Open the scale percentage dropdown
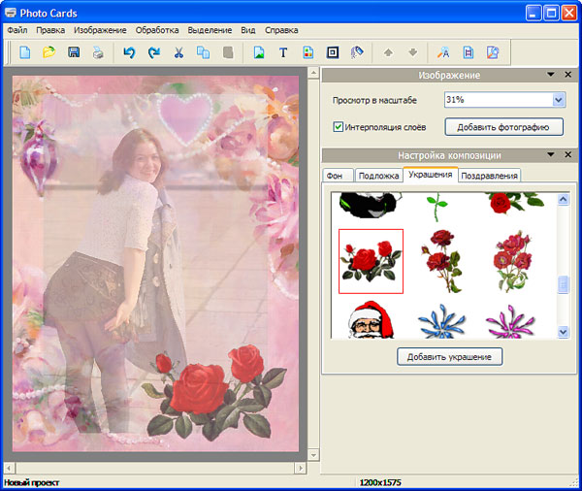Viewport: 582px width, 491px height. tap(558, 100)
